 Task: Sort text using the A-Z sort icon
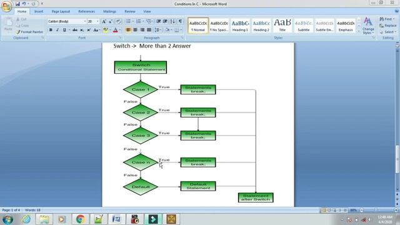tap(172, 21)
